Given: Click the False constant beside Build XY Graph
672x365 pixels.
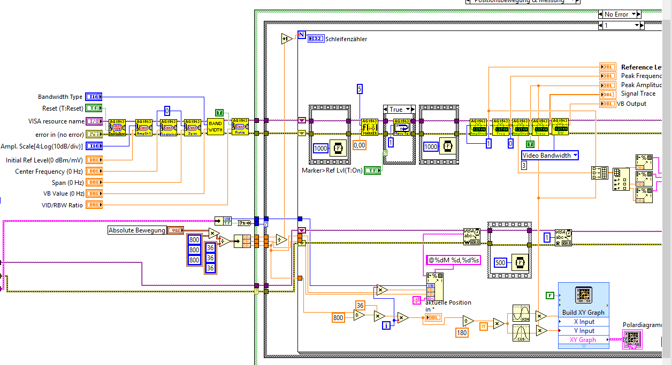Looking at the screenshot, I should pyautogui.click(x=549, y=296).
